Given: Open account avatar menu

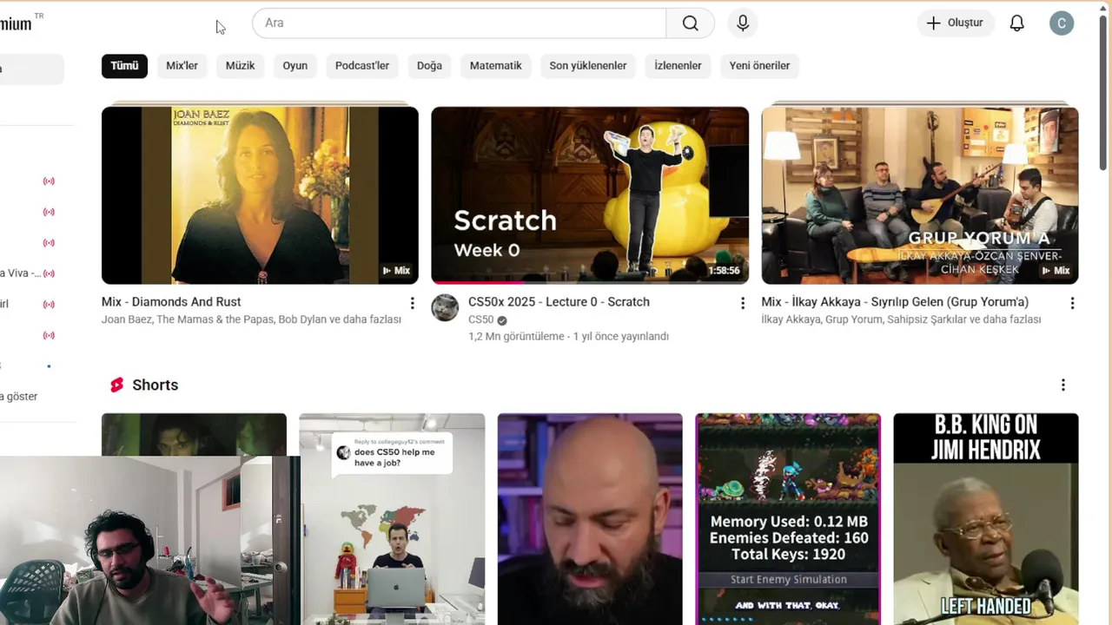Looking at the screenshot, I should [x=1061, y=23].
